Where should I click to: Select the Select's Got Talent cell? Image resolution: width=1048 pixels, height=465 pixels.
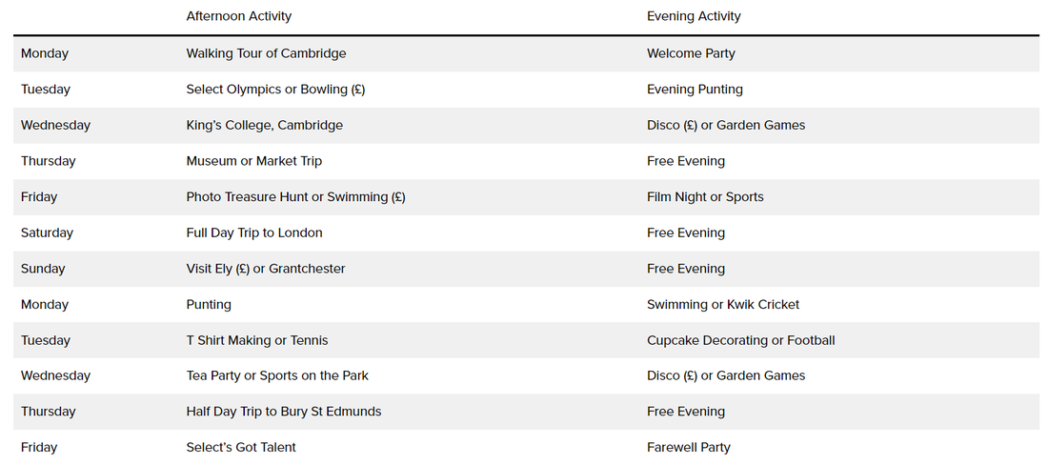241,447
